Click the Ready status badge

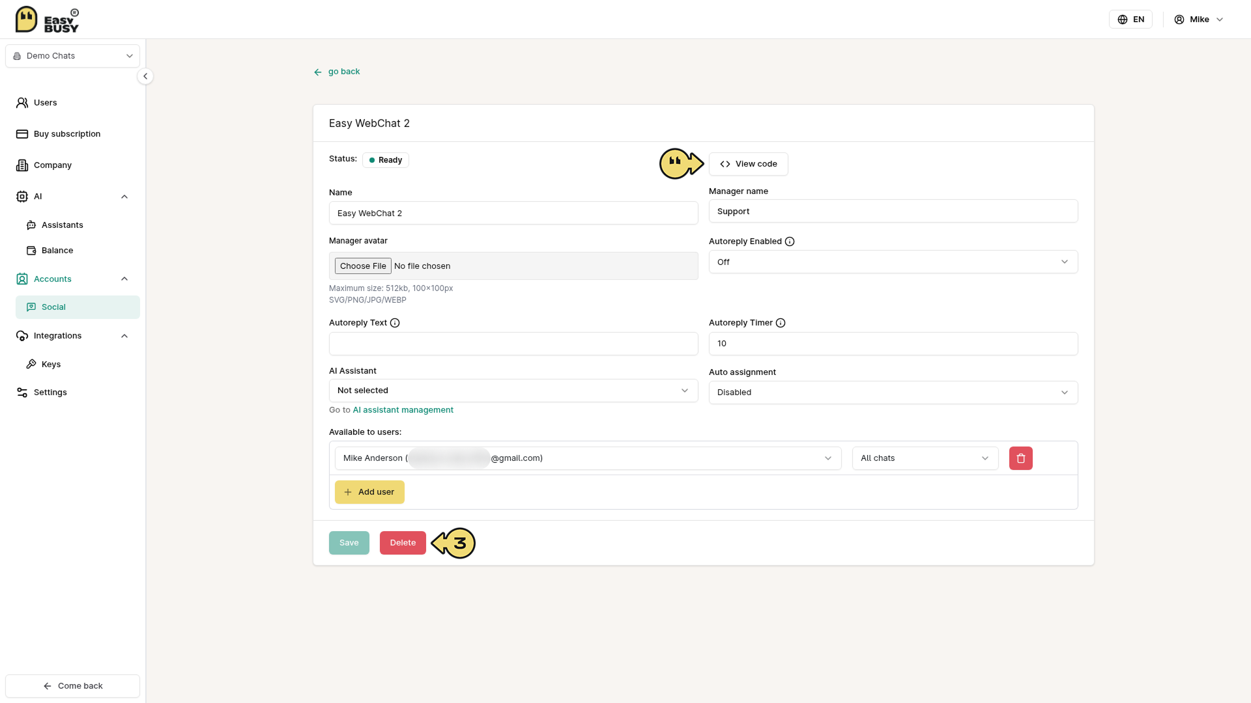pyautogui.click(x=386, y=160)
